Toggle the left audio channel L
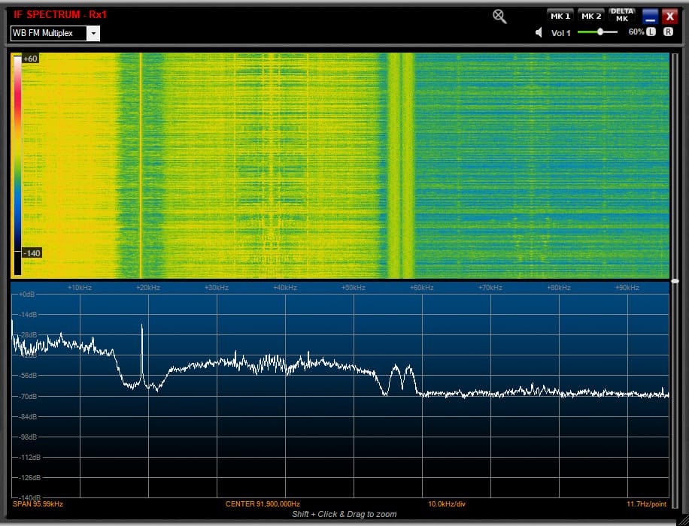The image size is (689, 526). click(x=651, y=32)
